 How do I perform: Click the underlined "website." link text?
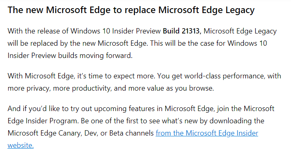[x=20, y=145]
